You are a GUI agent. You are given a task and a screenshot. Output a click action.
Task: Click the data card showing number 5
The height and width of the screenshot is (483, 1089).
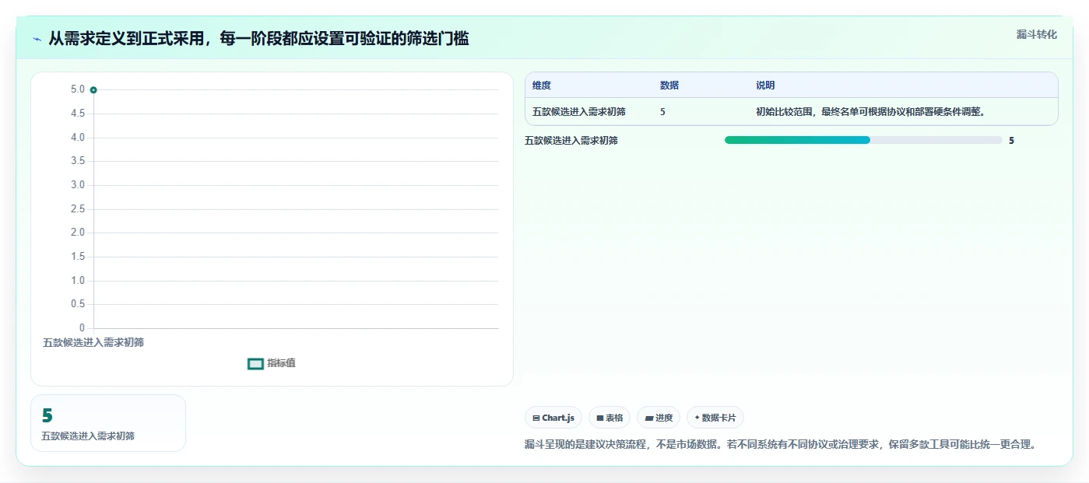[108, 423]
